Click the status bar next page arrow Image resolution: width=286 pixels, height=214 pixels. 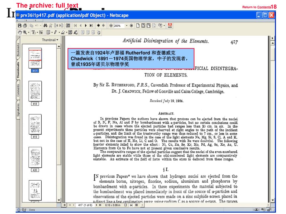pyautogui.click(x=96, y=205)
